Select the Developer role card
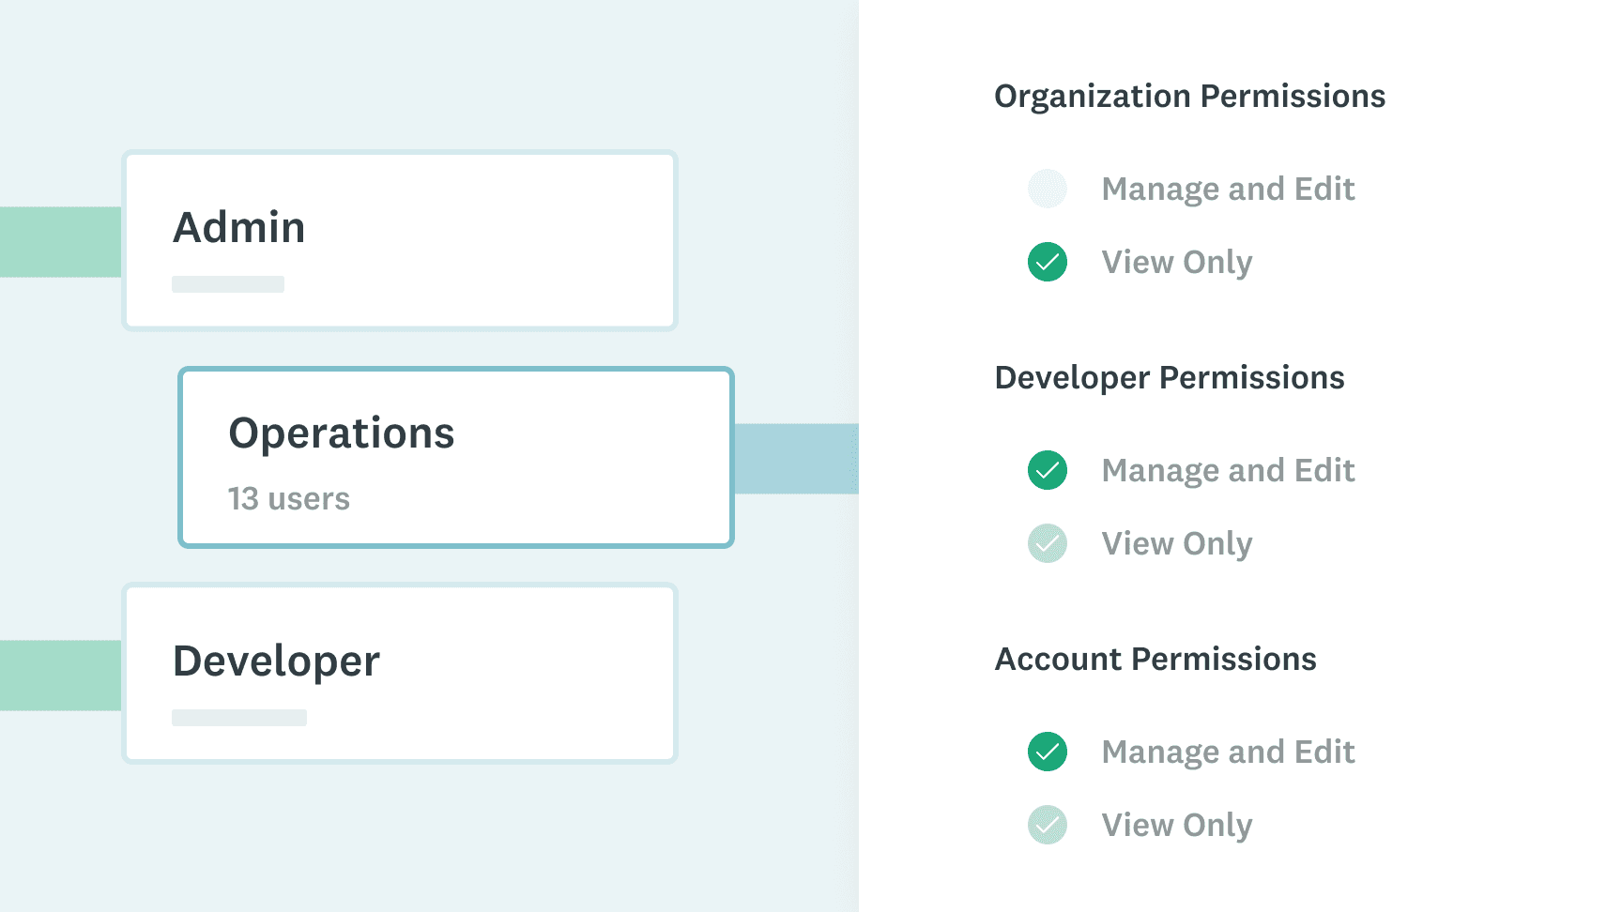Screen dimensions: 1622x912 [400, 674]
